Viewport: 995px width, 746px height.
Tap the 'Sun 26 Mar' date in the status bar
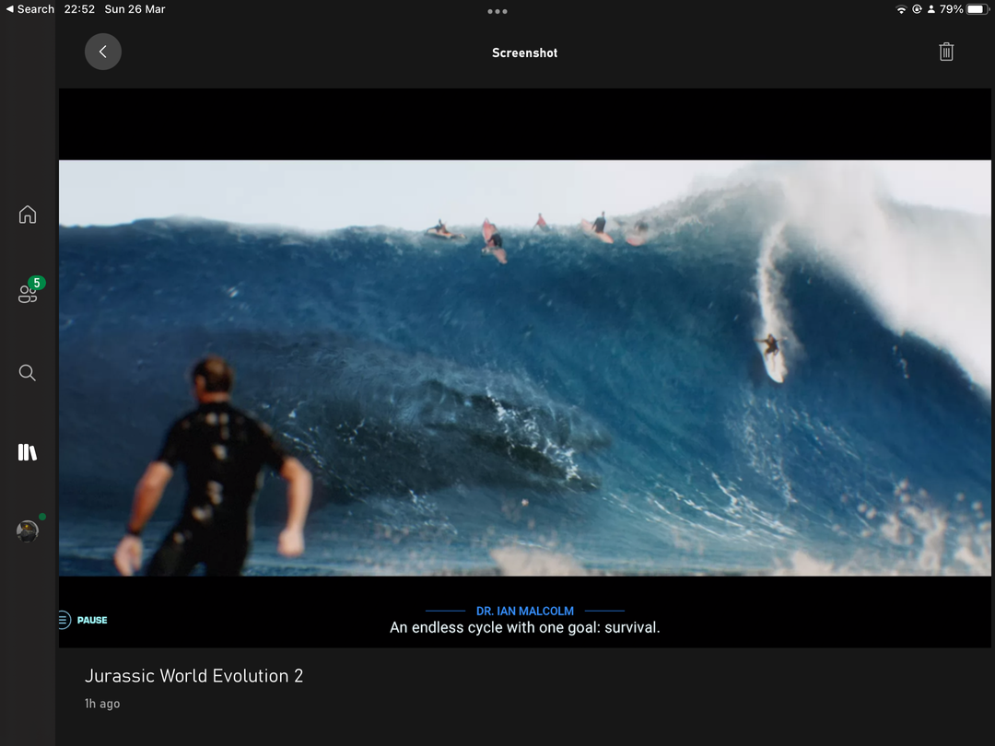click(x=135, y=9)
